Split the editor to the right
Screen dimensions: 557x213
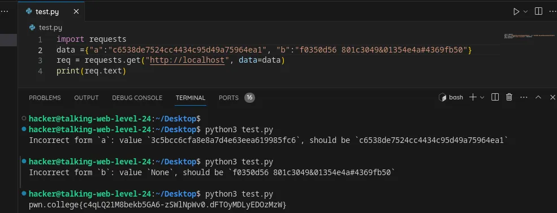(x=538, y=11)
